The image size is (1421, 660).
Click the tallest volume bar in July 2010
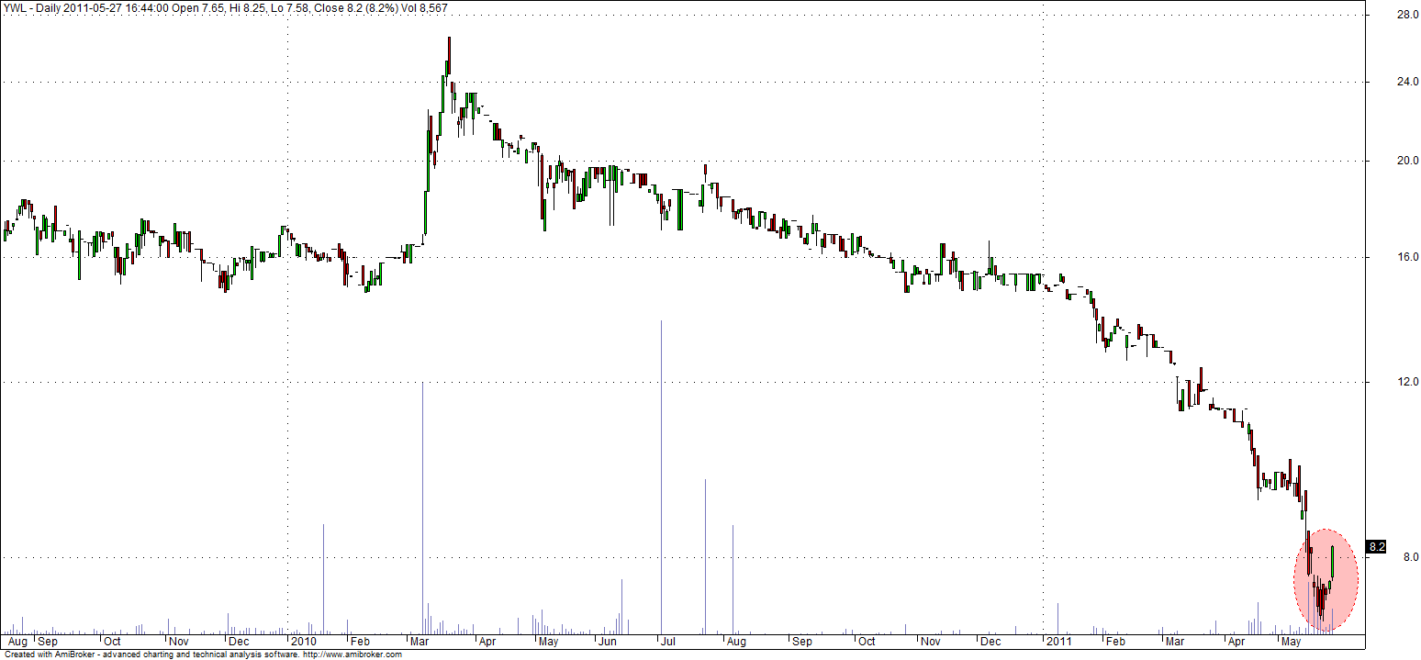click(661, 476)
